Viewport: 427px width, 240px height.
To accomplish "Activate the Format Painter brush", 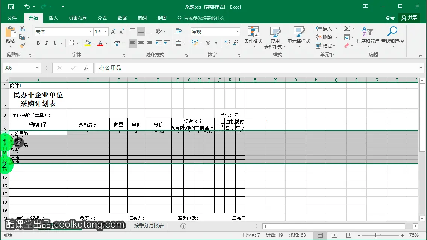I will 22,45.
